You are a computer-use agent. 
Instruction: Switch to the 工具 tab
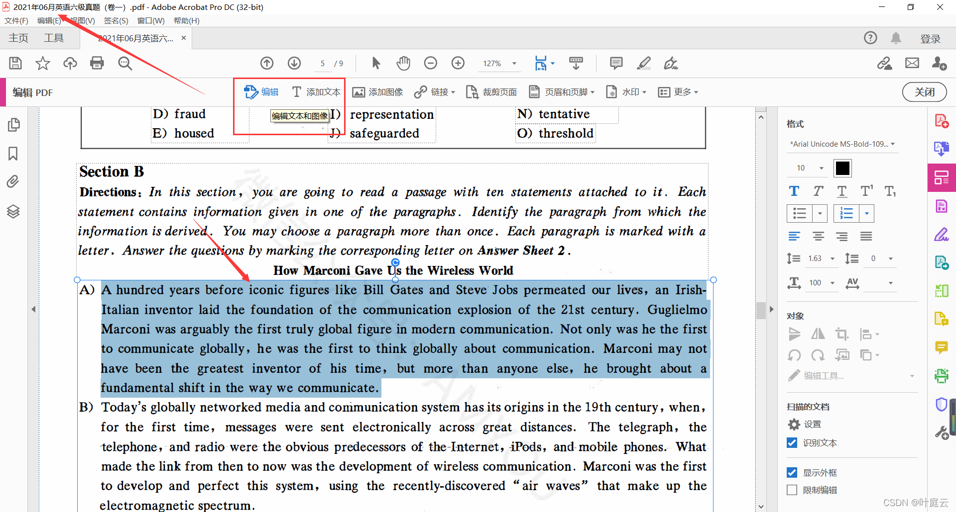click(54, 38)
